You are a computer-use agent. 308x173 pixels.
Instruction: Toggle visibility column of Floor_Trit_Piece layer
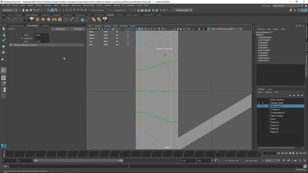click(x=259, y=99)
